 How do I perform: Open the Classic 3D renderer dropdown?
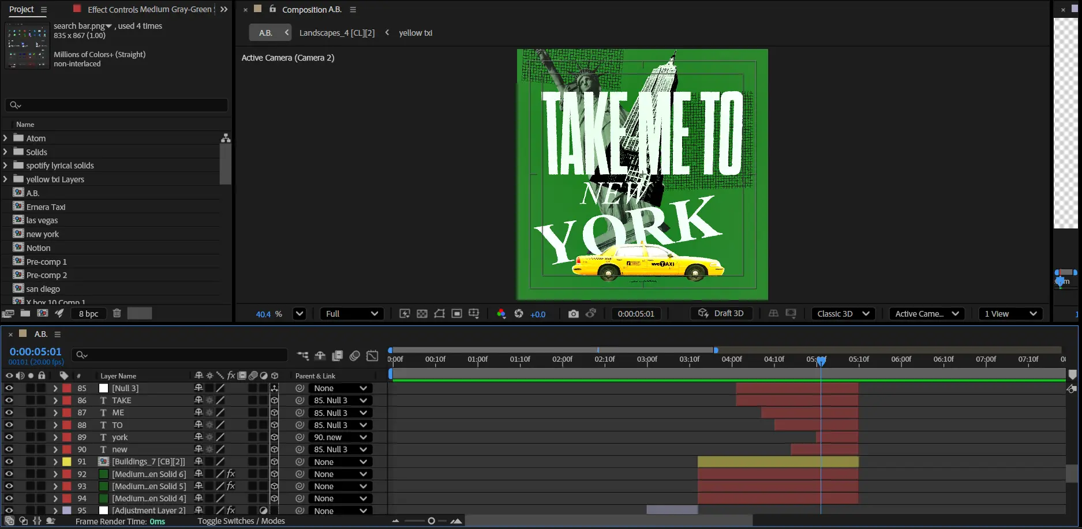843,314
